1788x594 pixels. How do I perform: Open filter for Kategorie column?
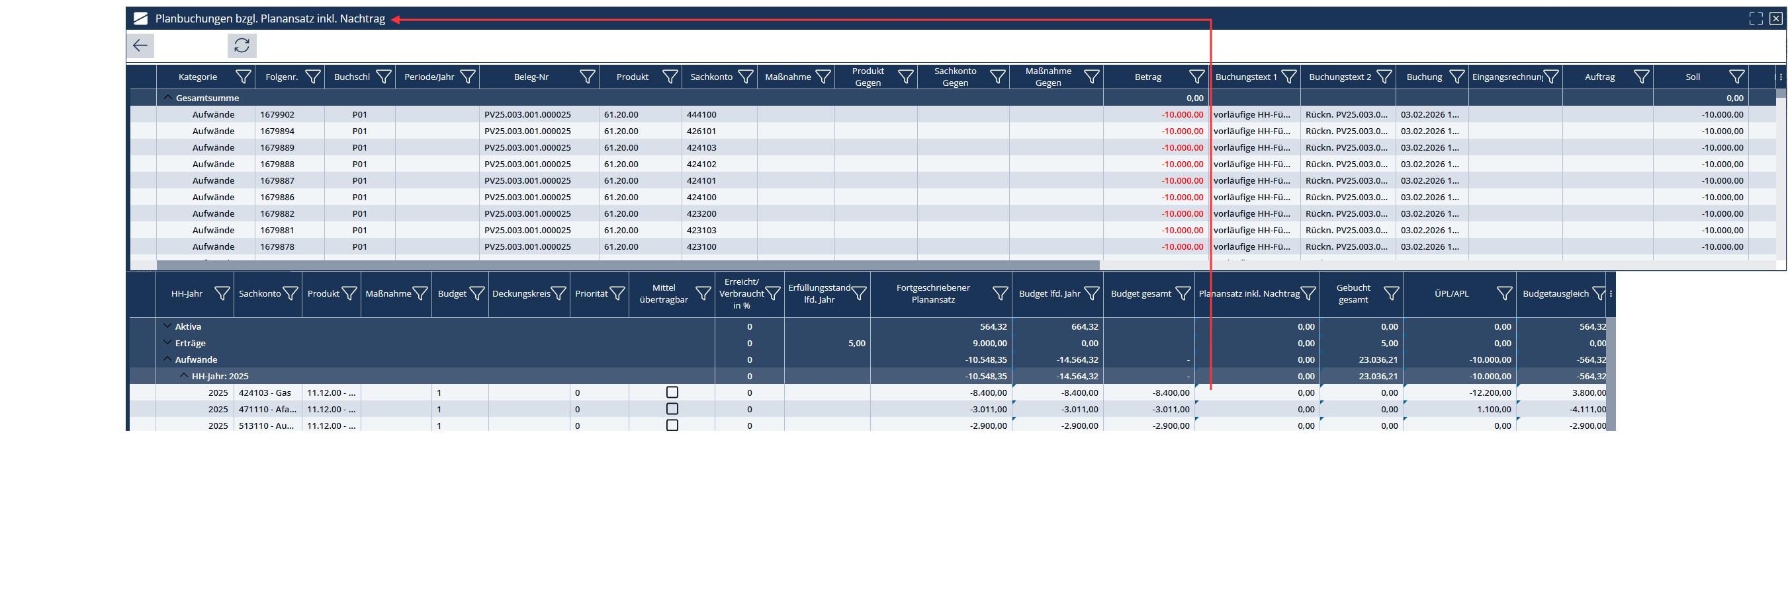pyautogui.click(x=243, y=77)
